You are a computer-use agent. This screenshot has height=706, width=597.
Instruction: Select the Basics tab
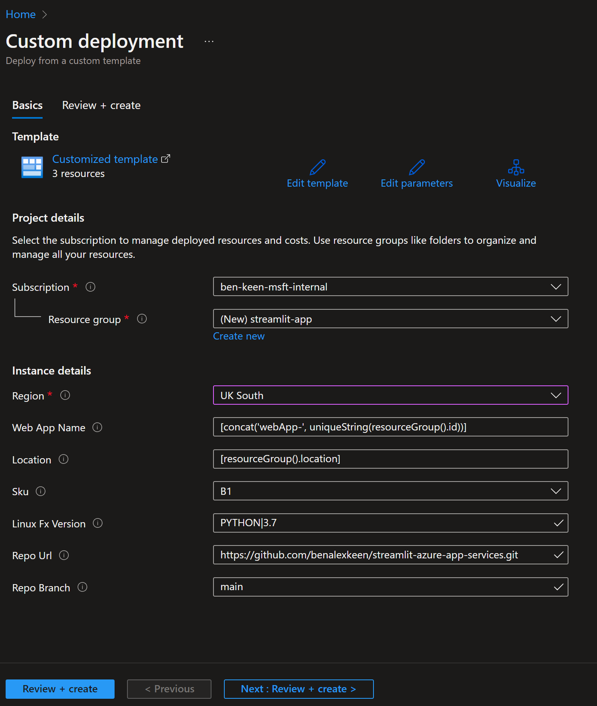tap(27, 105)
